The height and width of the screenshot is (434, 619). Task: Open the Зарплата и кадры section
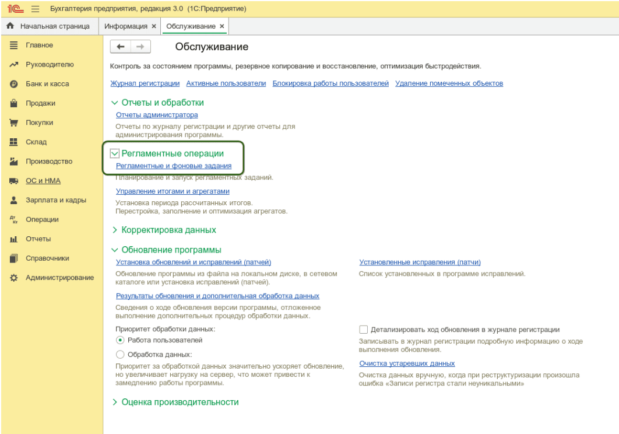coord(55,200)
